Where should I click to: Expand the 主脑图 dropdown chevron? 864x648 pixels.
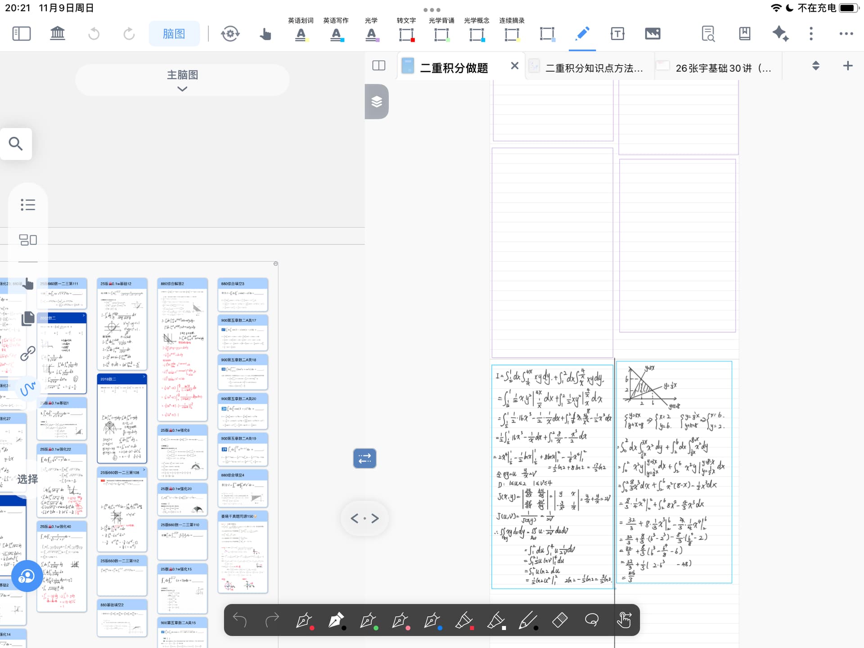pyautogui.click(x=182, y=89)
